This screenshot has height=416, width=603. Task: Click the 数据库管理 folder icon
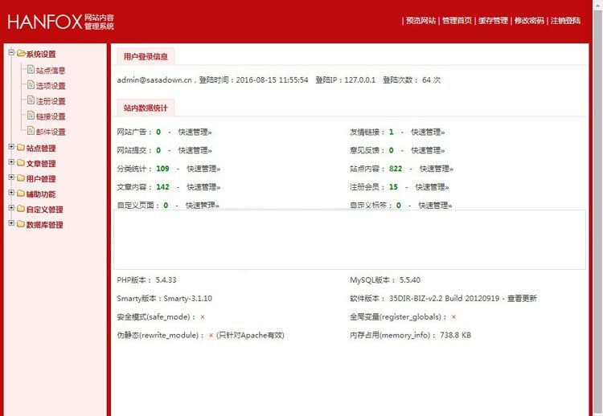21,224
